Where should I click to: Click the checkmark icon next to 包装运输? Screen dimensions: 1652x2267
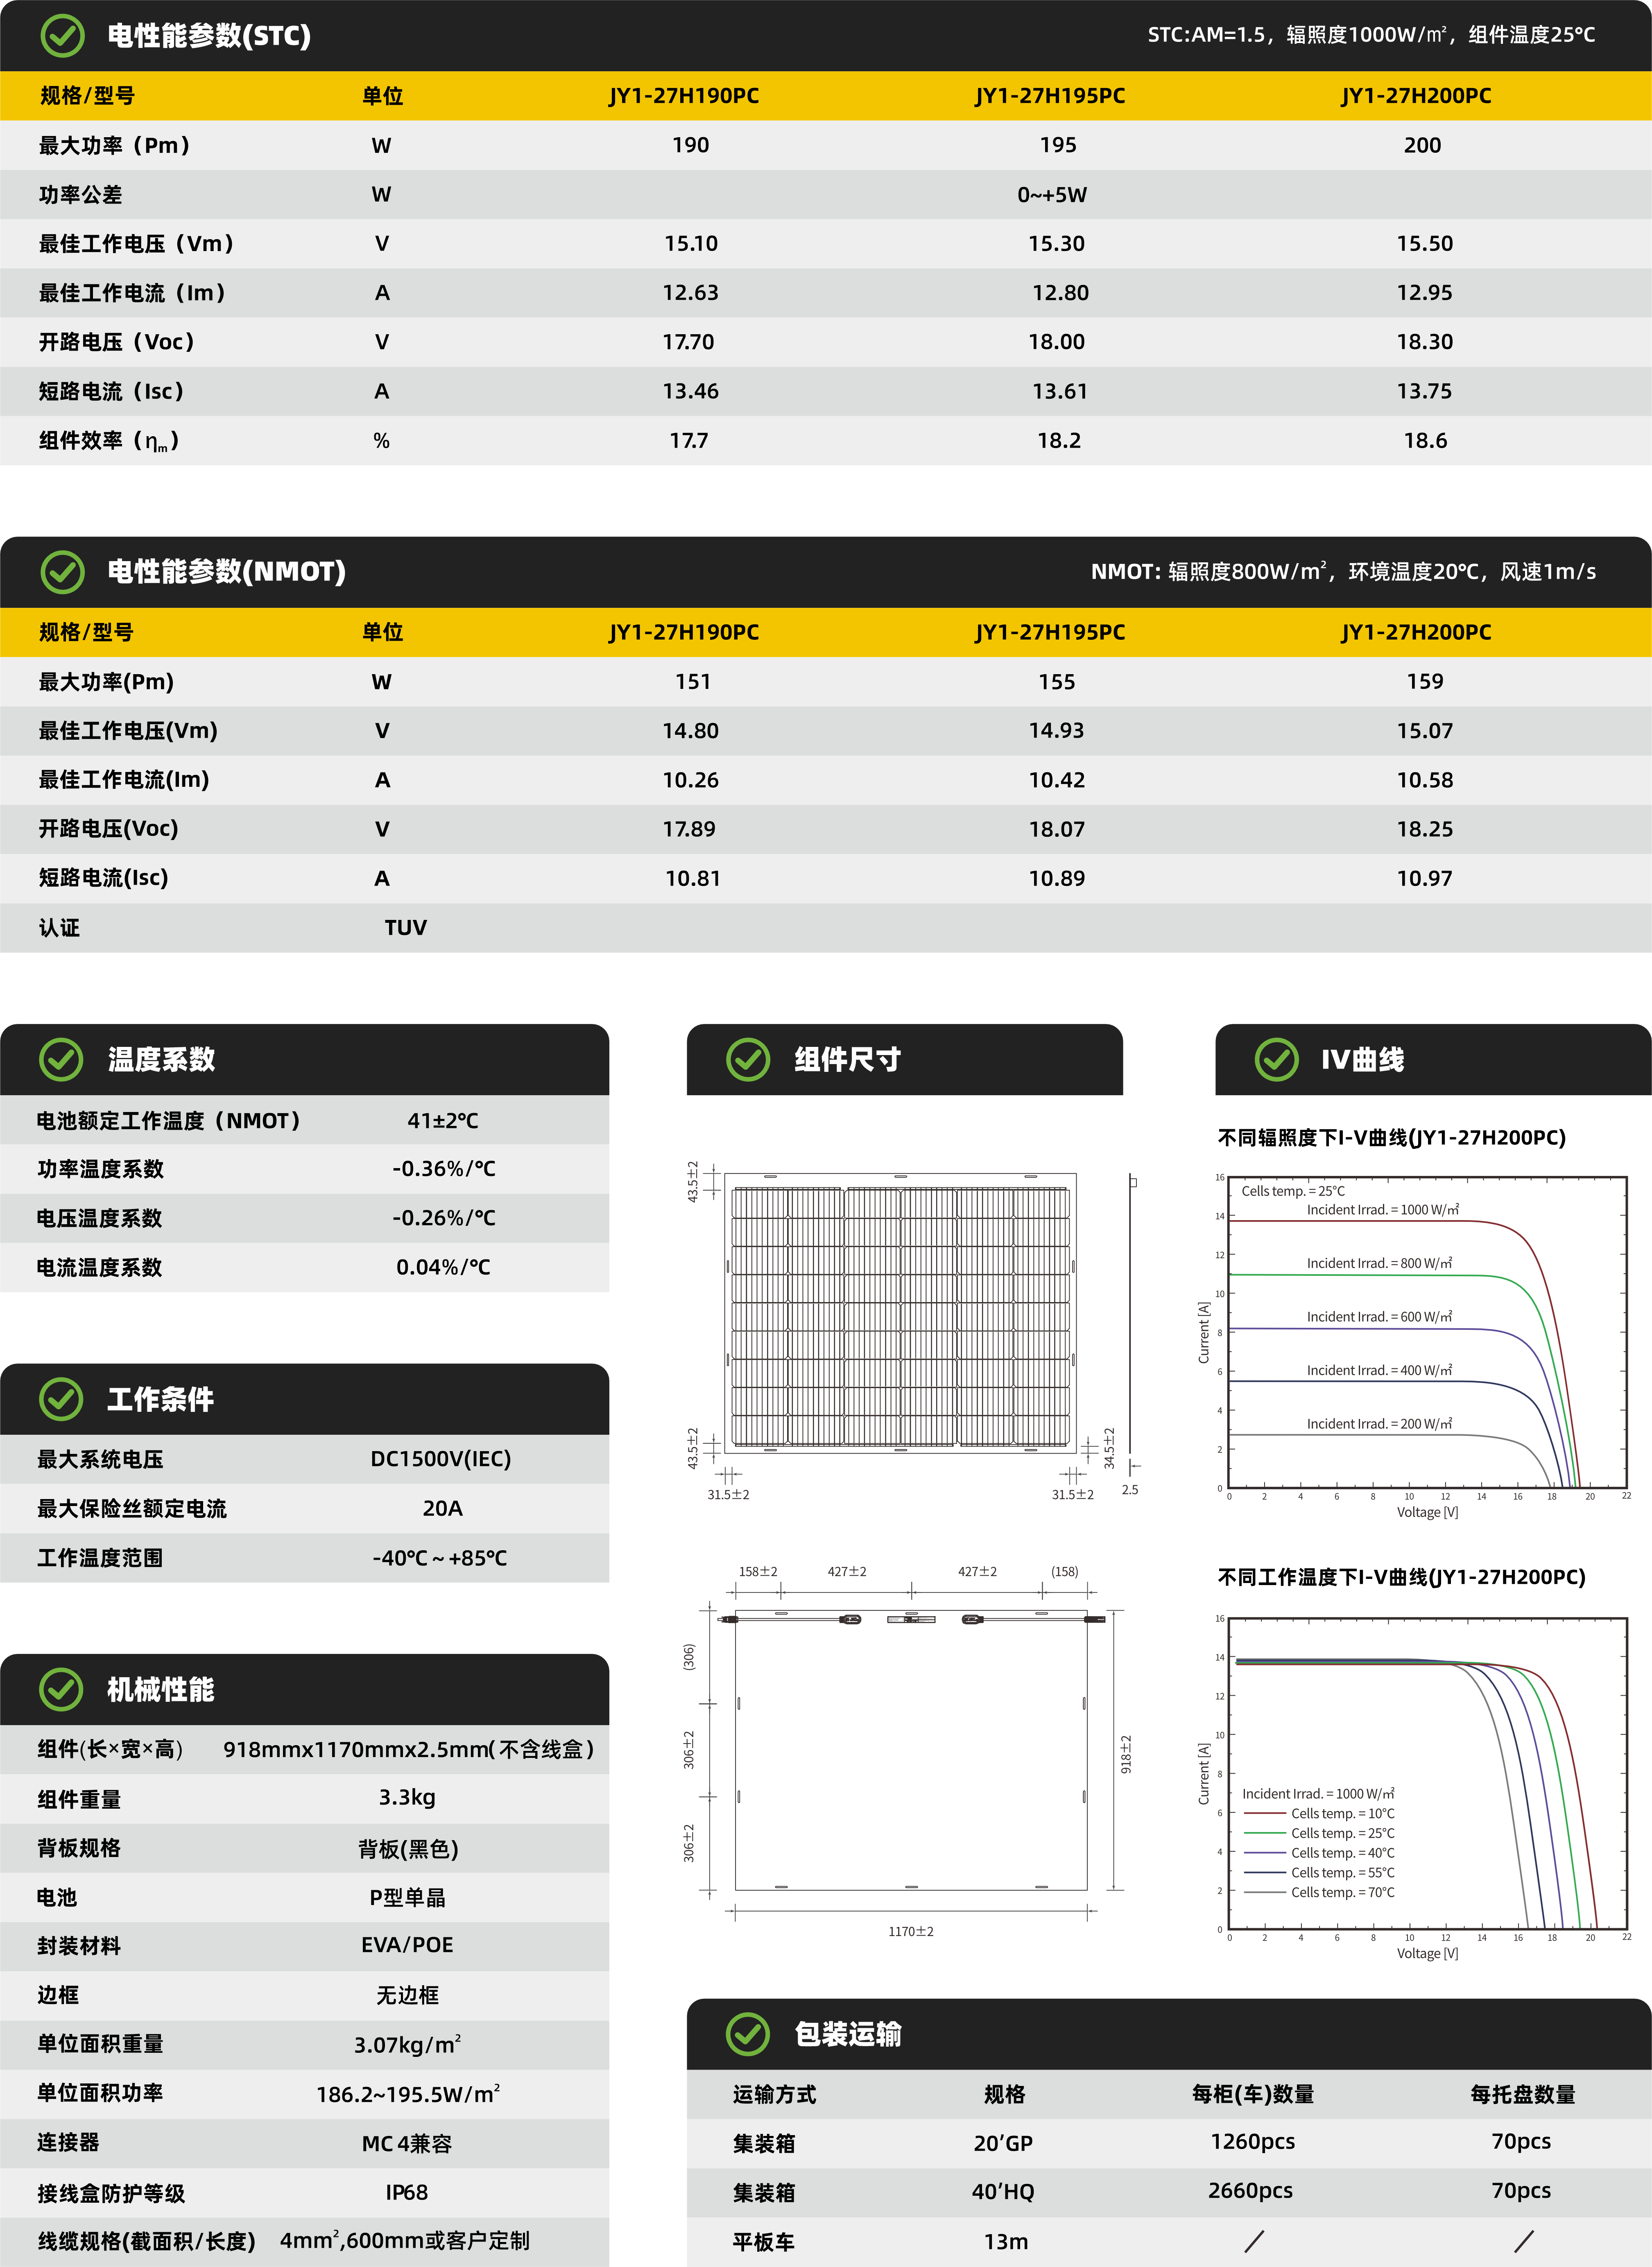748,2033
